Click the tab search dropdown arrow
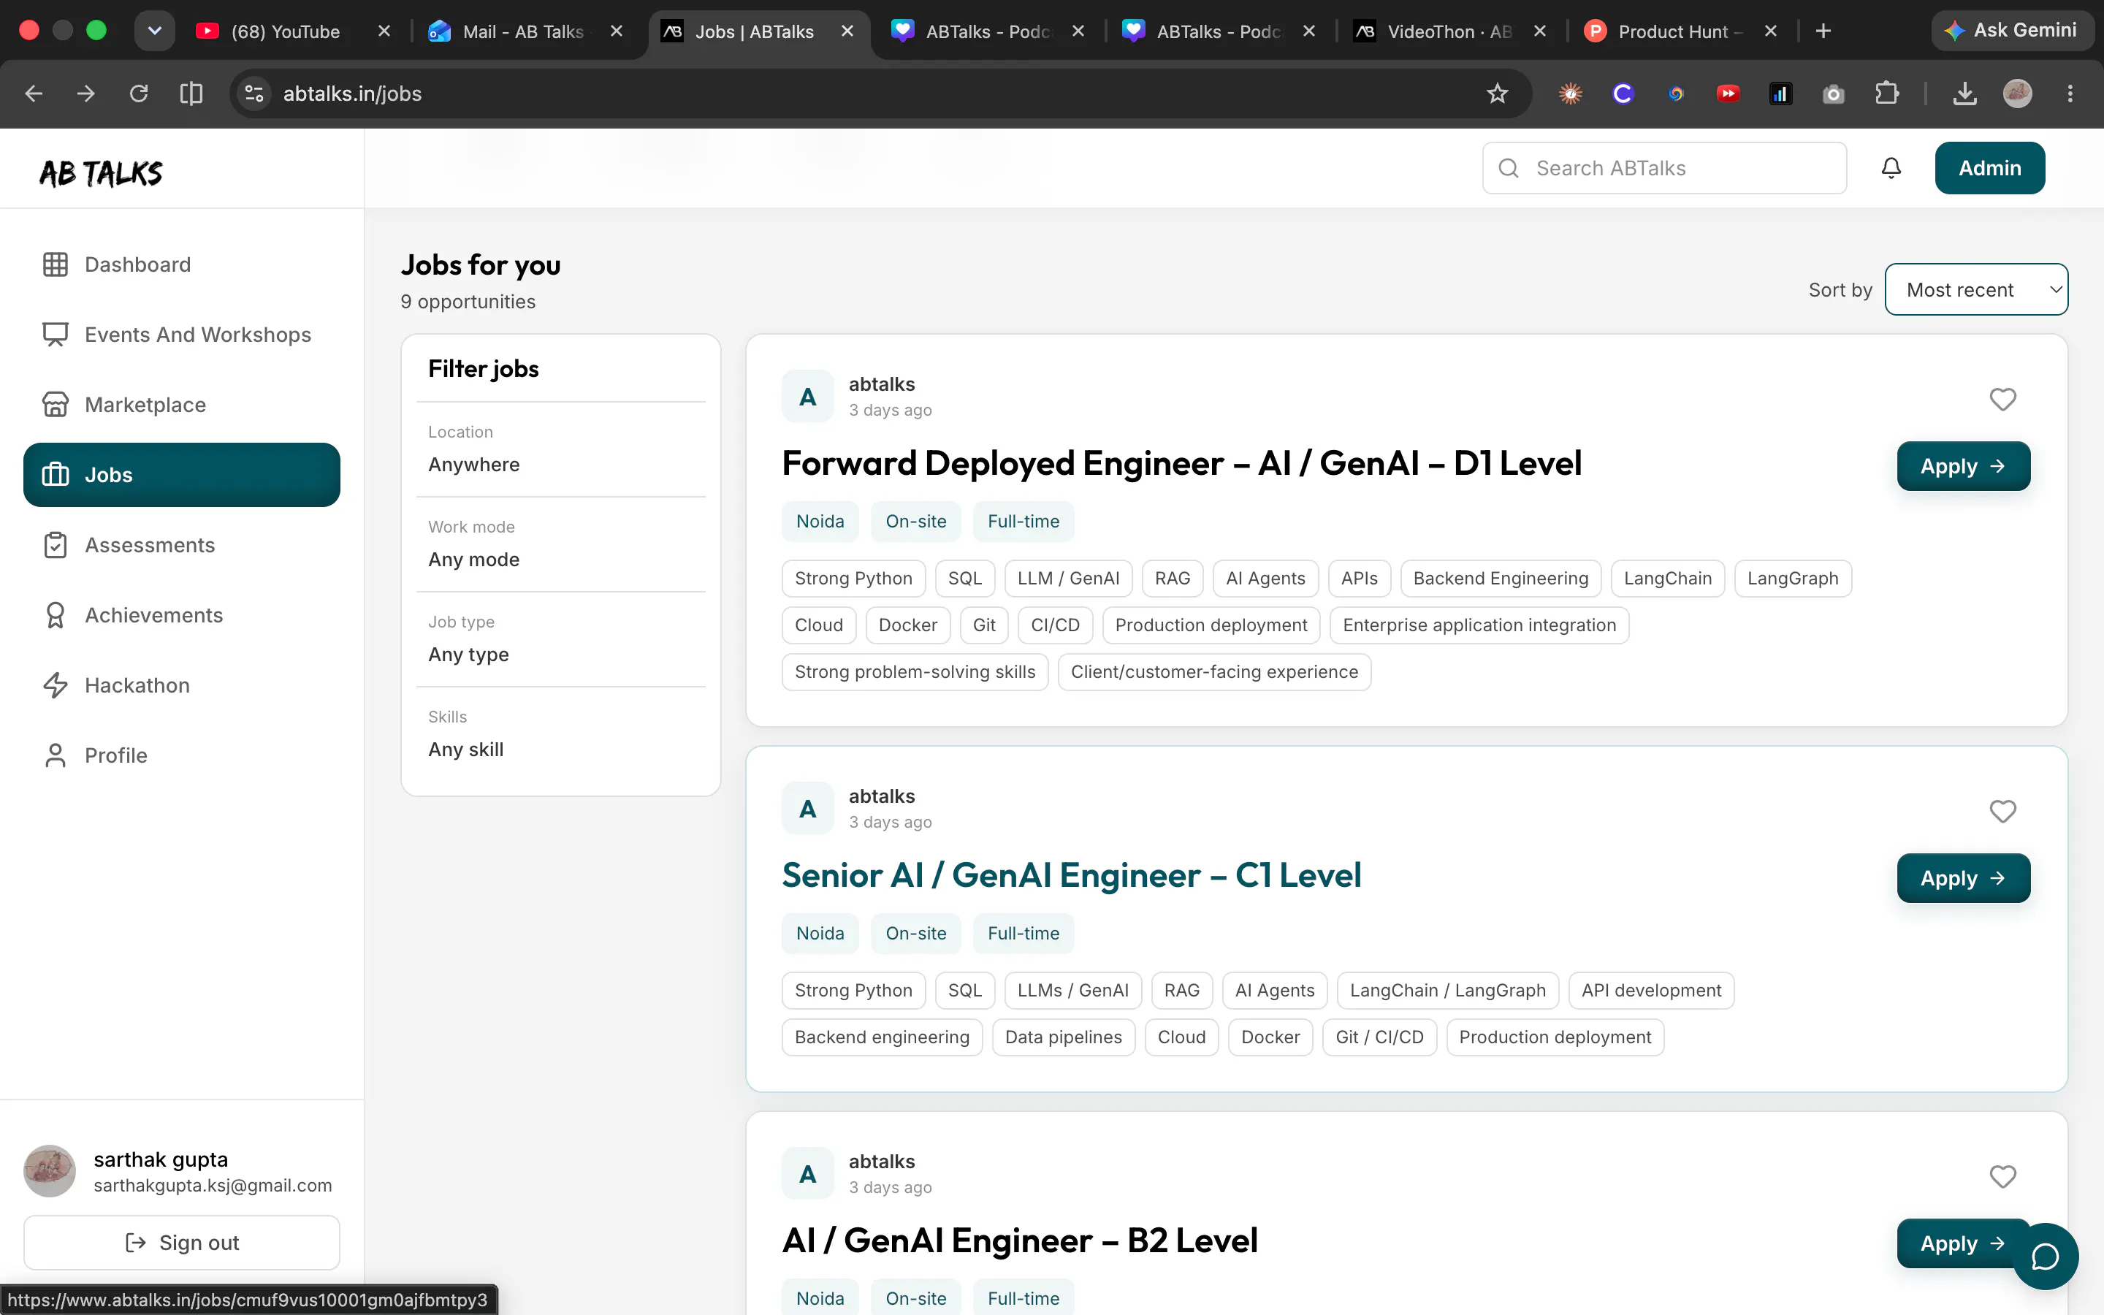The width and height of the screenshot is (2104, 1315). (x=155, y=31)
